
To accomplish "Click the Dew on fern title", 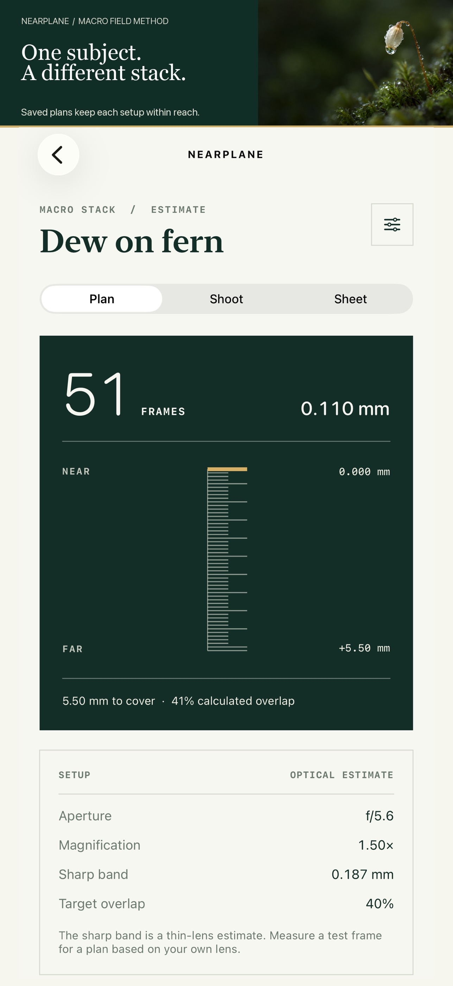I will [x=132, y=241].
